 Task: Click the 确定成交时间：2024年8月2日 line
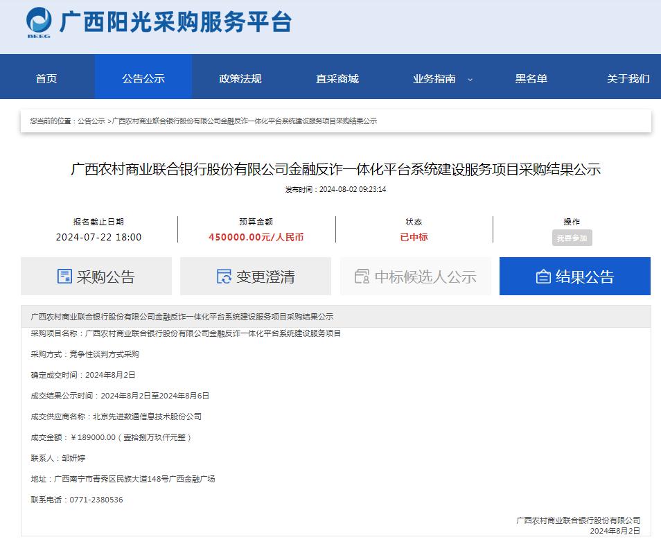click(x=83, y=374)
